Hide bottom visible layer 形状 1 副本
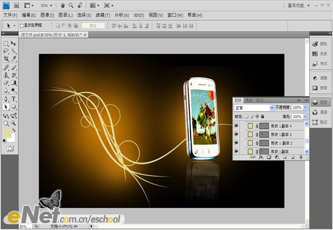This screenshot has height=230, width=333. [x=236, y=151]
